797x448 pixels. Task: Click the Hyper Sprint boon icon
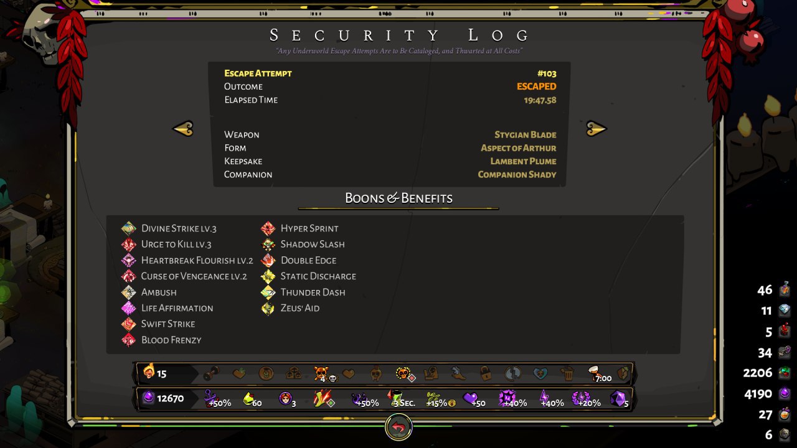click(268, 228)
